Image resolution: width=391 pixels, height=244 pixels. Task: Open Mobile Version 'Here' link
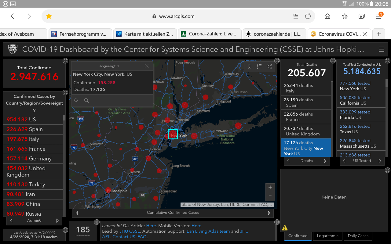point(196,226)
